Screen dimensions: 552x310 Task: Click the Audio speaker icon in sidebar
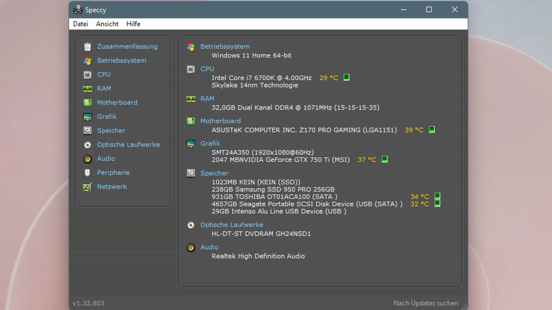pyautogui.click(x=87, y=159)
